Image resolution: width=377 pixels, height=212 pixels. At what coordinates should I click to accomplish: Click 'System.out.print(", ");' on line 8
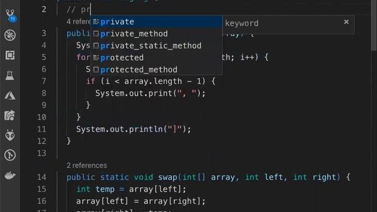click(151, 93)
